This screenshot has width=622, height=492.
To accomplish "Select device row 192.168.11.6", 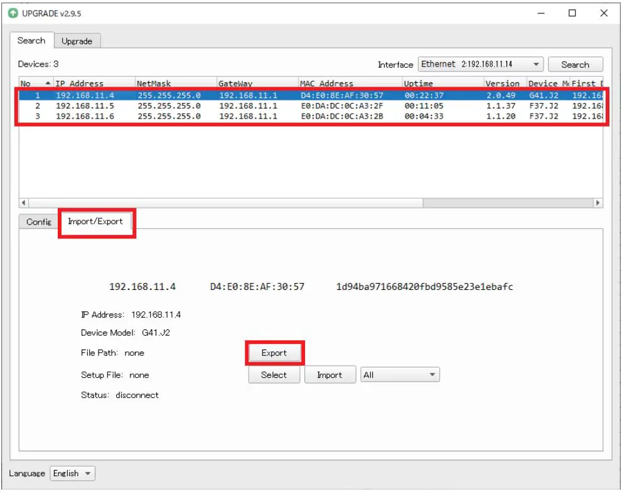I will (311, 116).
